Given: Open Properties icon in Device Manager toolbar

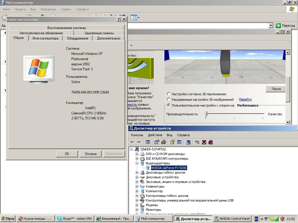Looking at the screenshot, I should 157,142.
